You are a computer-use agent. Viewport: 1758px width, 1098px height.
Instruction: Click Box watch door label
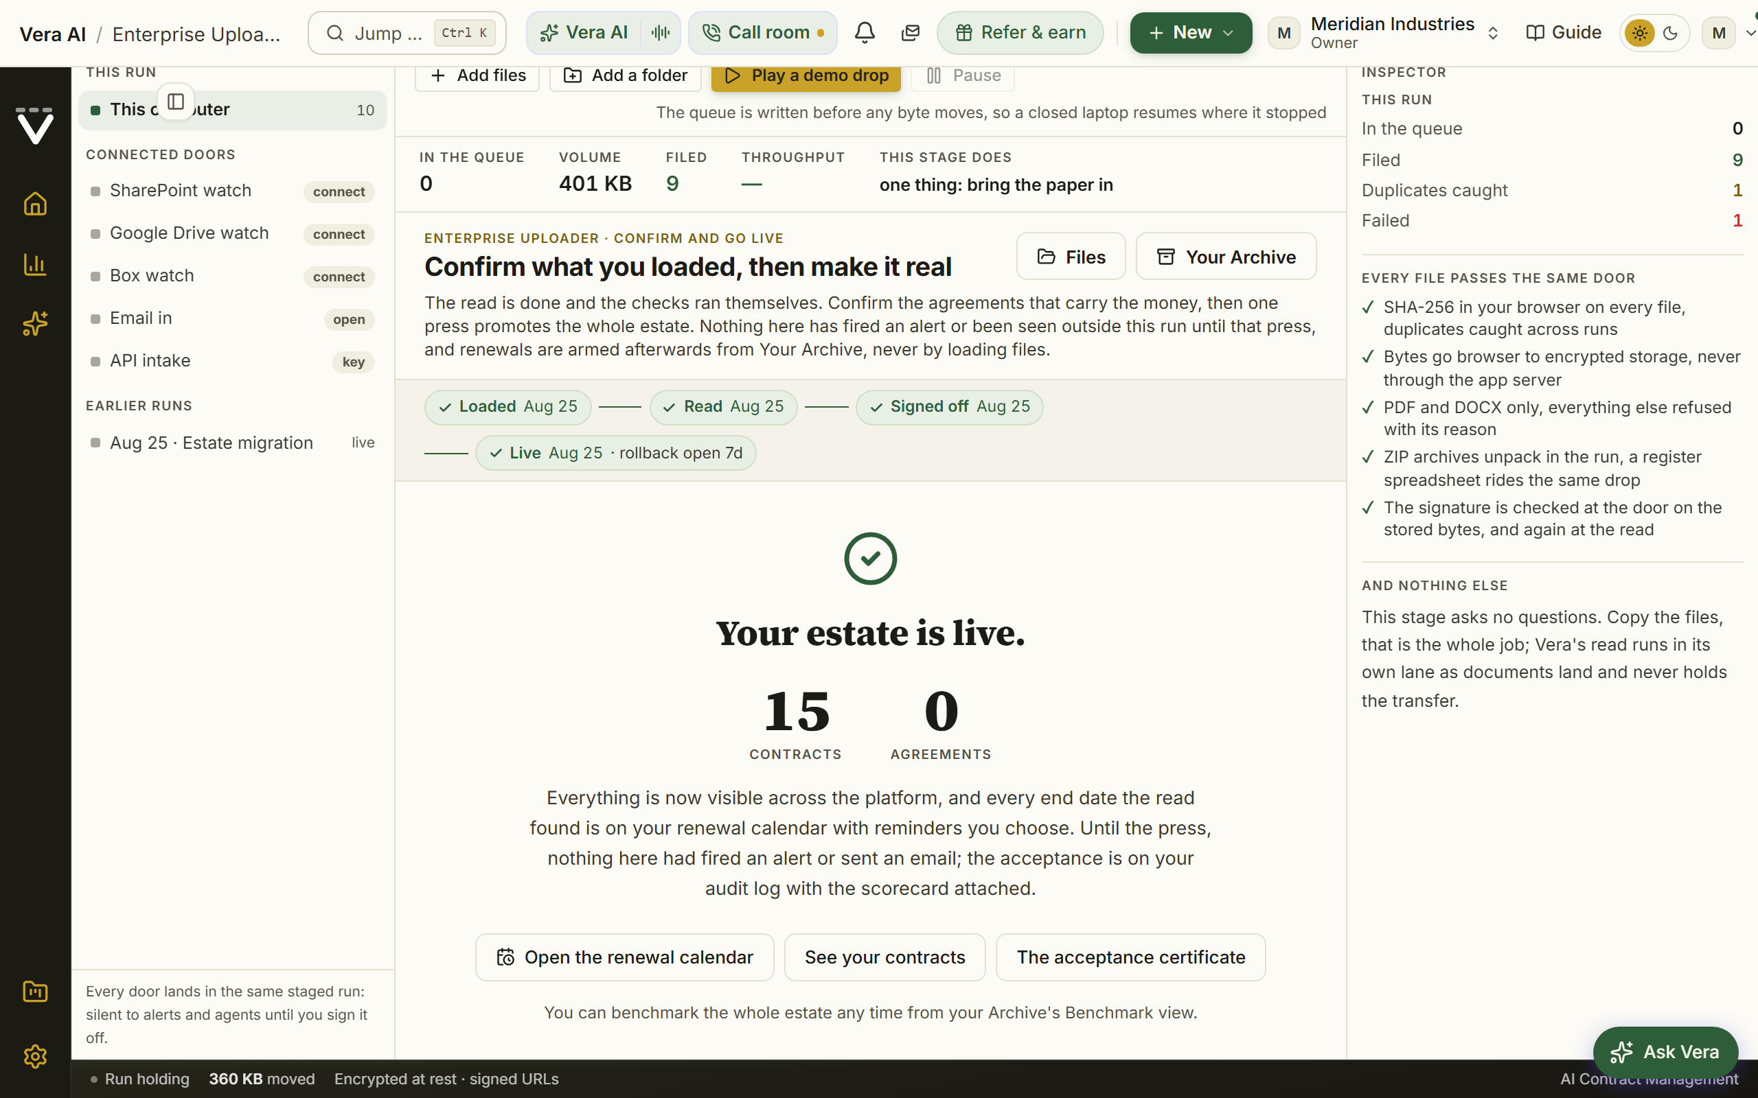152,276
